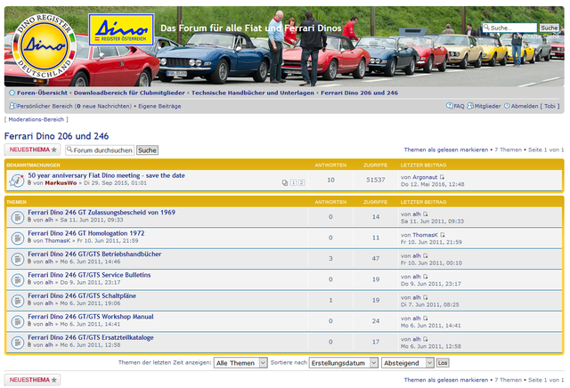This screenshot has width=570, height=388.
Task: Open the FAQ page
Action: pyautogui.click(x=455, y=106)
